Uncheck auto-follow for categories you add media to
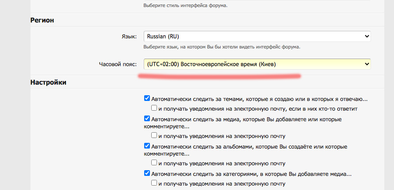Viewport: 394px width, 190px height. tap(147, 173)
